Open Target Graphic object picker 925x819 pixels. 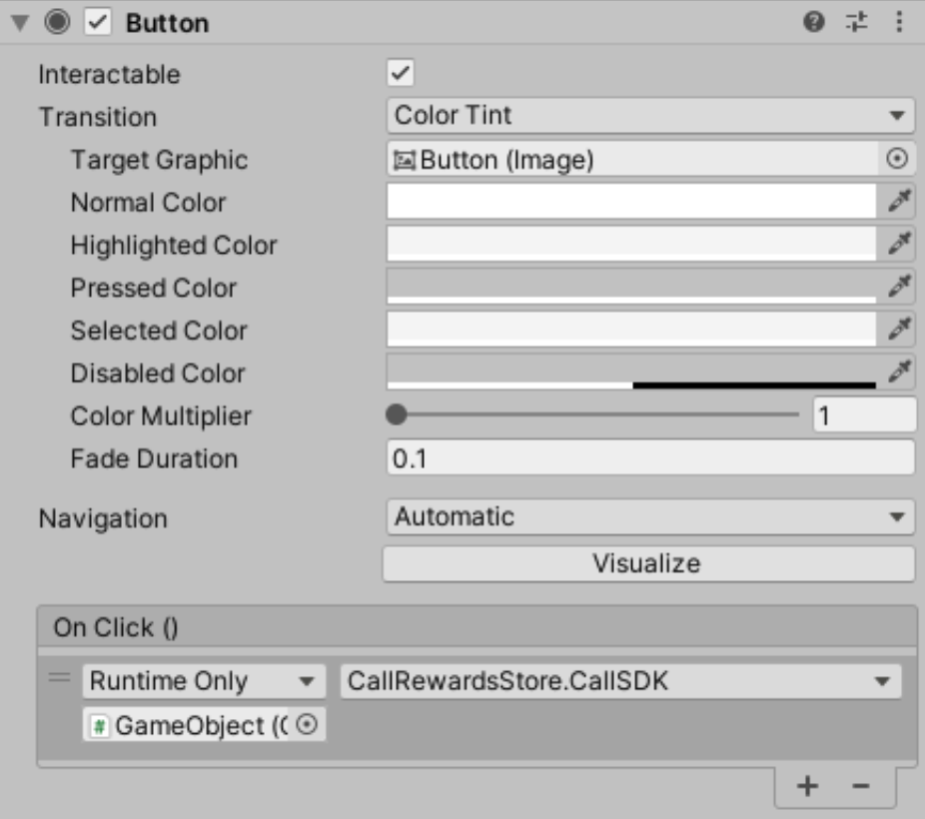[897, 159]
